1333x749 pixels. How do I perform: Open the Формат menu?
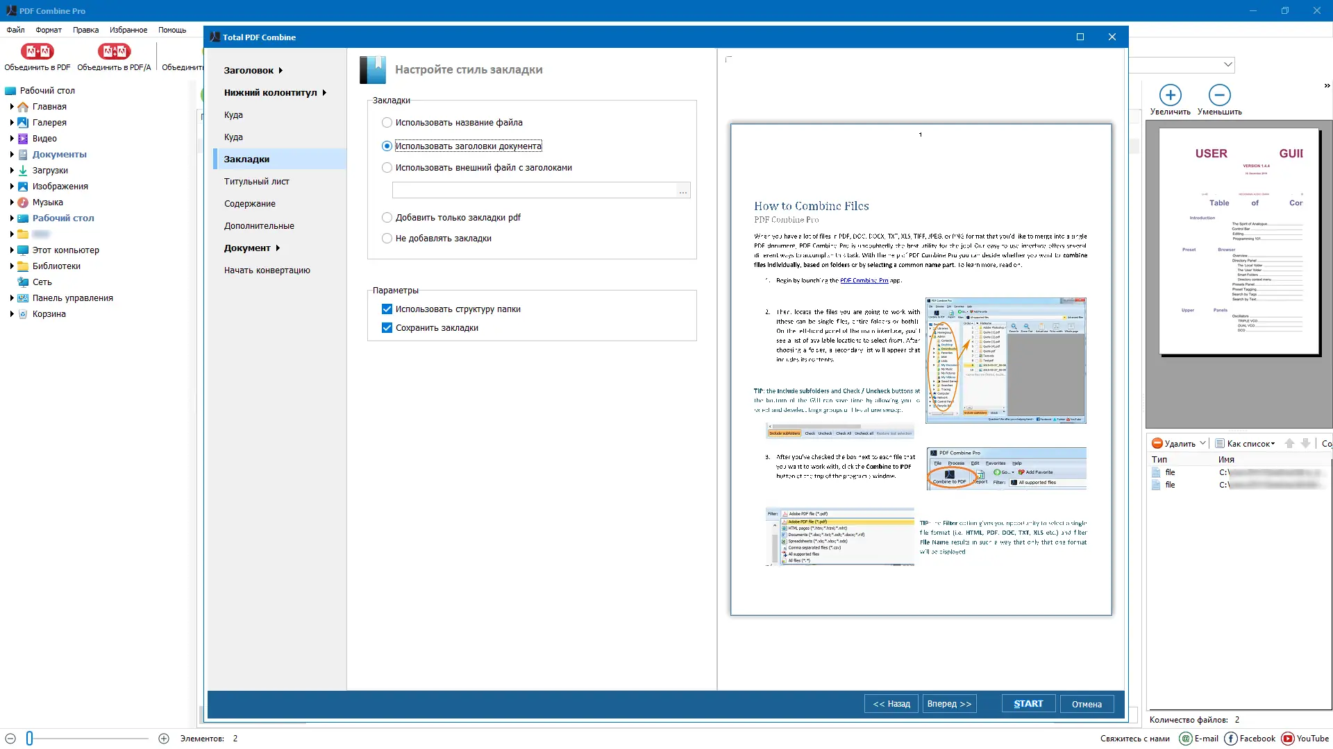(49, 30)
